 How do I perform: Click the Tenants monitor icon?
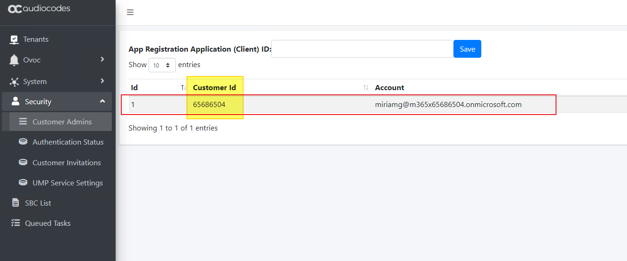click(x=15, y=39)
